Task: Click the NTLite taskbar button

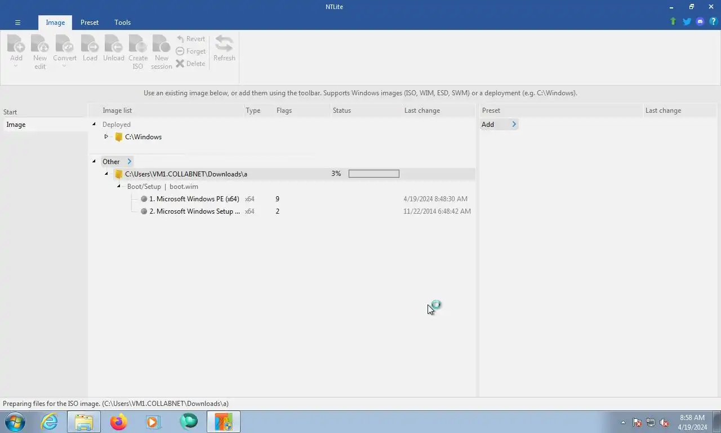Action: (x=224, y=422)
